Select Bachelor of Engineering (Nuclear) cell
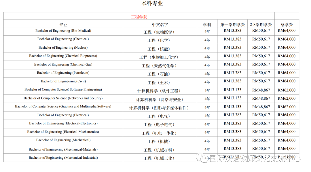311x172 pixels. 63,48
